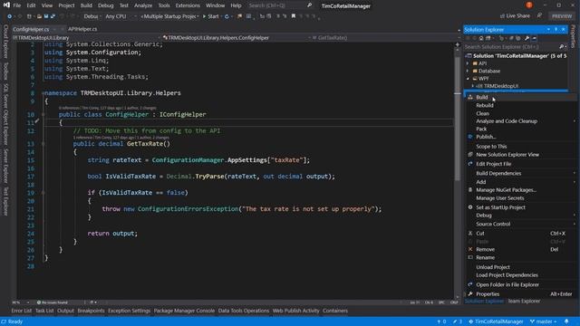Click the Preview Selected Items icon
The height and width of the screenshot is (326, 580).
coord(534,38)
